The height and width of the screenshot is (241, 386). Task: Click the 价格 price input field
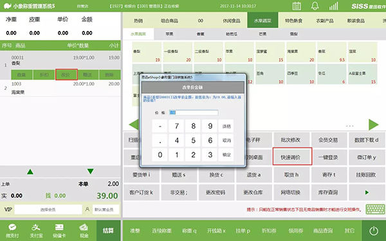(194, 112)
